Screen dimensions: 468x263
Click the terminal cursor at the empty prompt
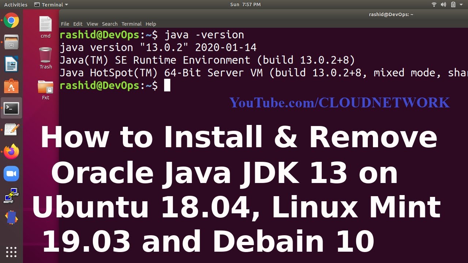pos(167,86)
